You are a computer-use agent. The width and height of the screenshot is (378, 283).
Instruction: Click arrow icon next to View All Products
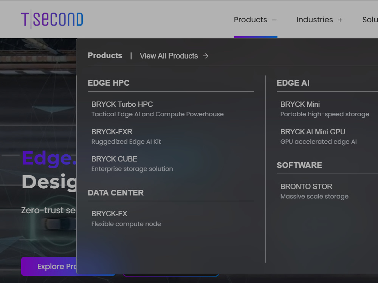tap(206, 56)
